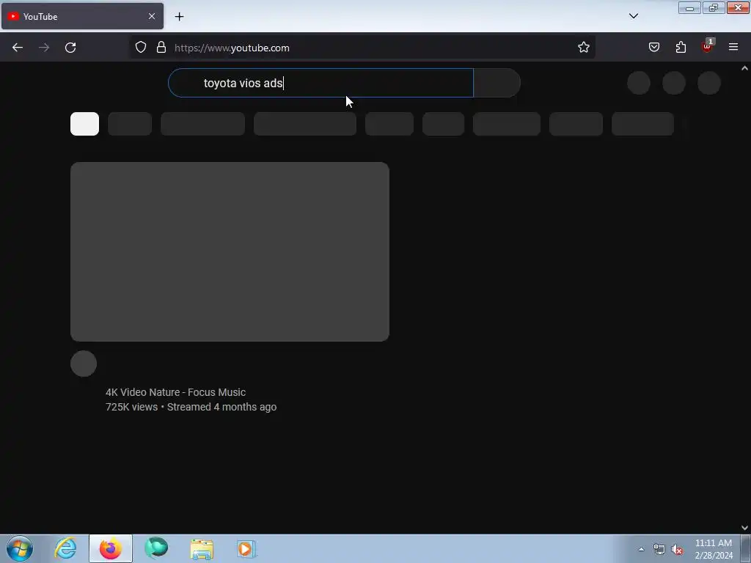Click the browser forward arrow
The image size is (751, 563).
44,48
